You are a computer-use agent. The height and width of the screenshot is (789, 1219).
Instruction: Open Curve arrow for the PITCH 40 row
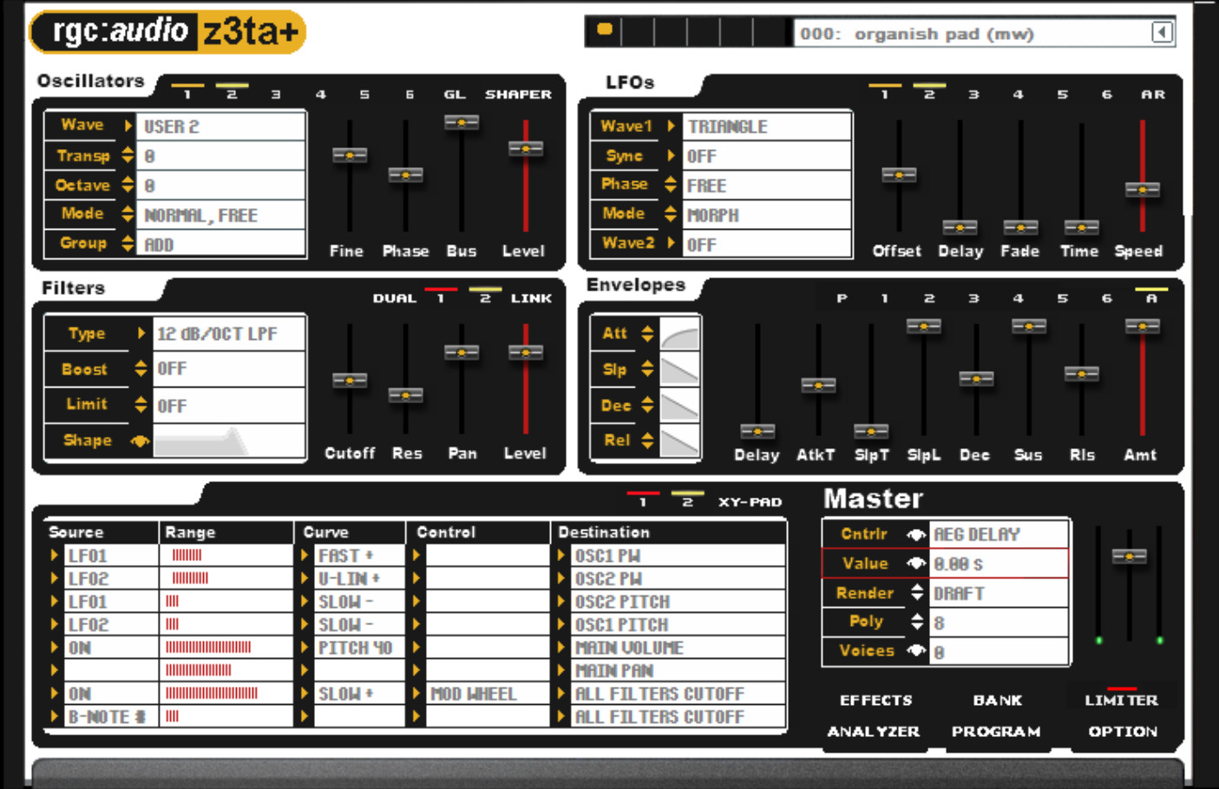[x=305, y=648]
